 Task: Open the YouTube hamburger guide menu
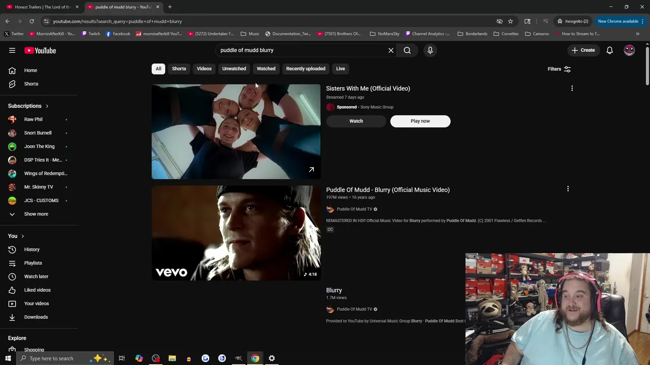click(12, 50)
